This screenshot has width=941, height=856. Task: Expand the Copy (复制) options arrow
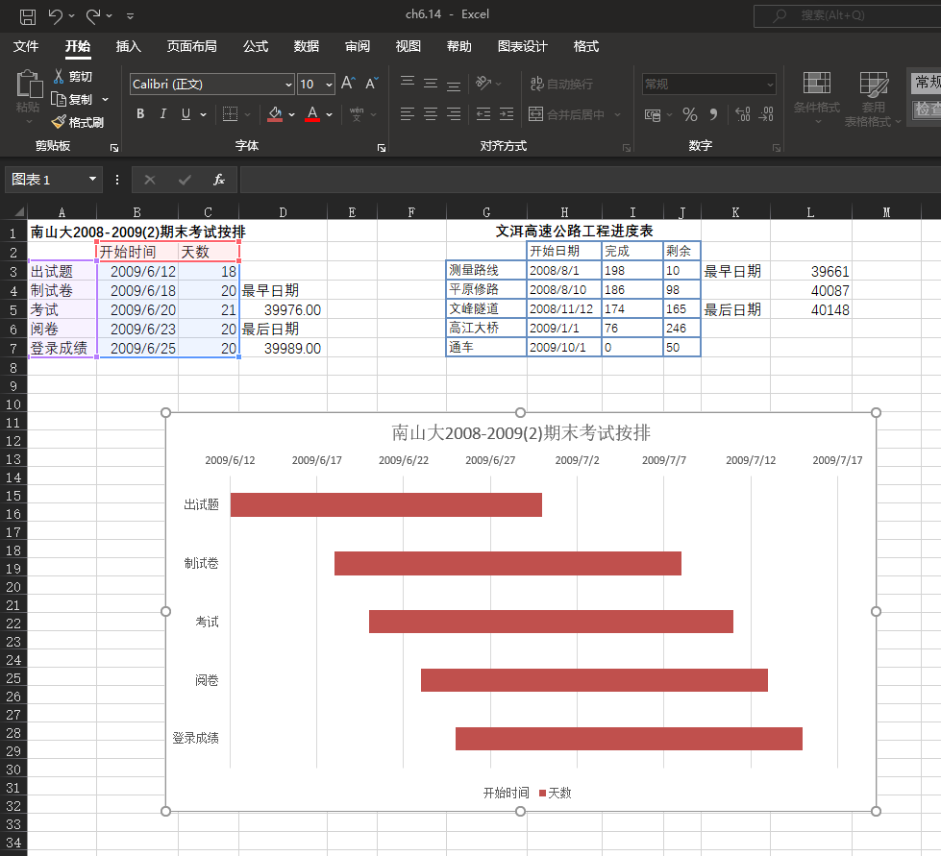click(x=106, y=100)
